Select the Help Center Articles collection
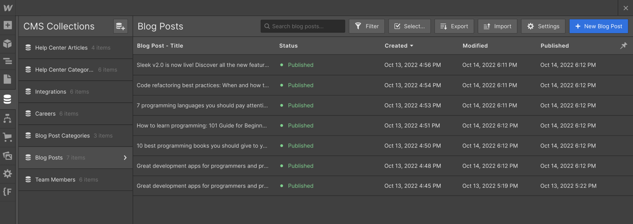Viewport: 633px width, 224px height. [x=61, y=48]
